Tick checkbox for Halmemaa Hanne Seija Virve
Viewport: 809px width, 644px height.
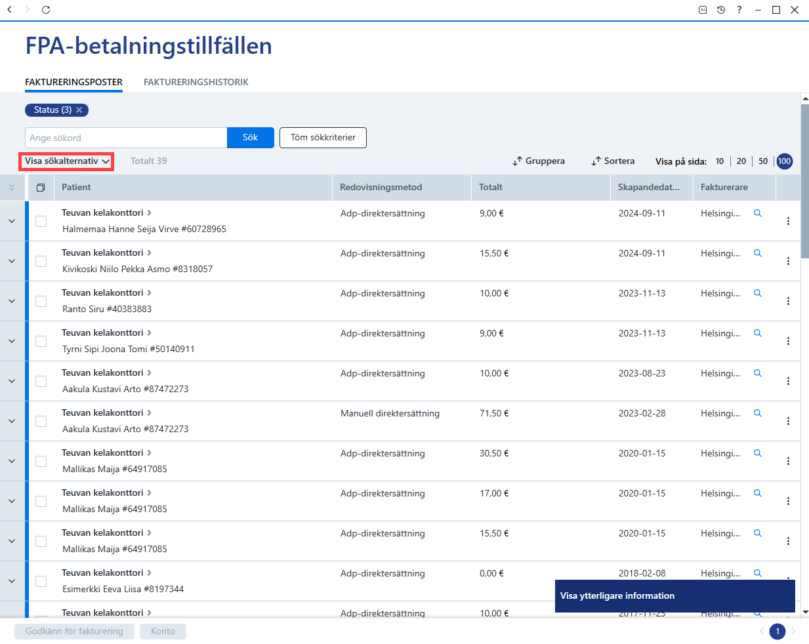[x=41, y=221]
